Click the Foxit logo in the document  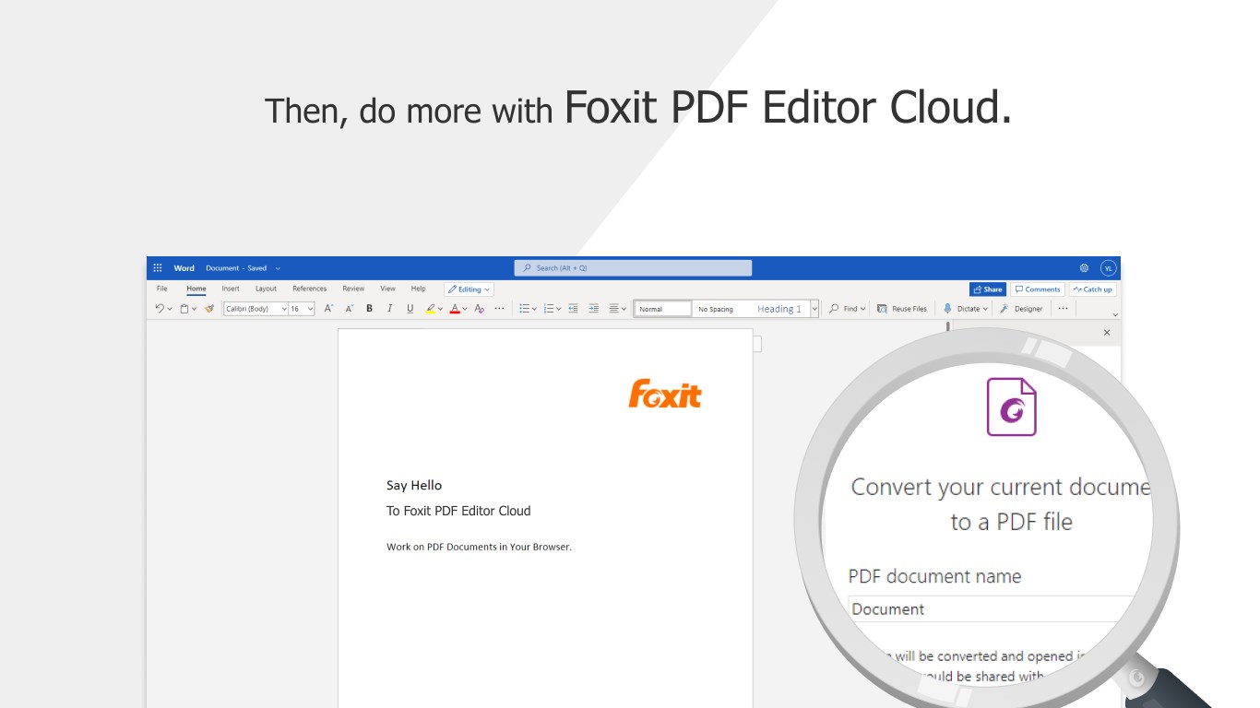click(x=665, y=394)
